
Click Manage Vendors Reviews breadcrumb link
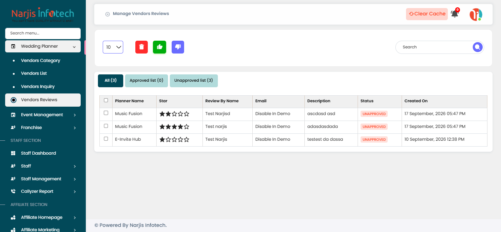[x=141, y=14]
